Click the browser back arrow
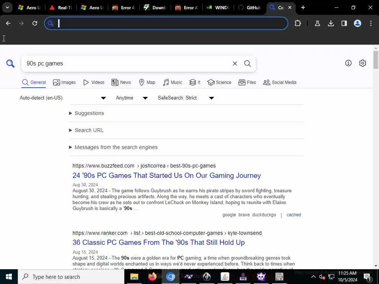The image size is (379, 284). pyautogui.click(x=8, y=23)
